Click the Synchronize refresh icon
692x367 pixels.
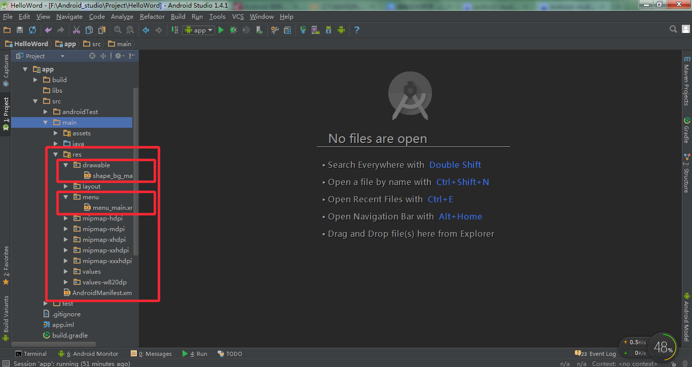click(x=32, y=30)
